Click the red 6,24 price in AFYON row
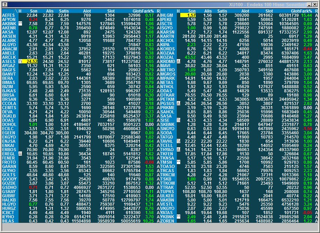Screen dimensions: 320x233 [33, 20]
